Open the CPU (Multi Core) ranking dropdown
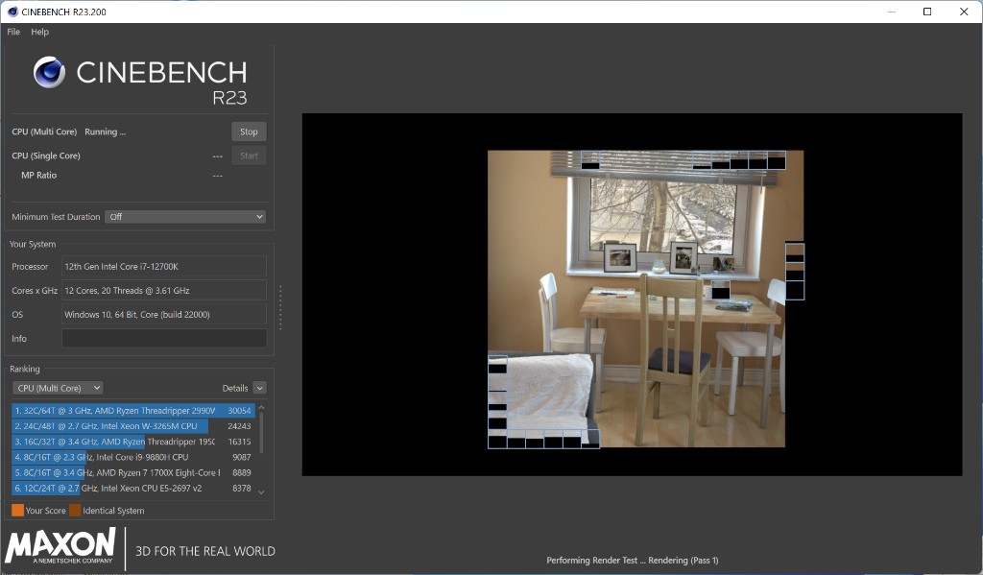983x575 pixels. point(58,388)
